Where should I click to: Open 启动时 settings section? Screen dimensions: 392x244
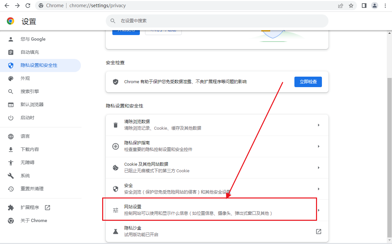(x=41, y=118)
